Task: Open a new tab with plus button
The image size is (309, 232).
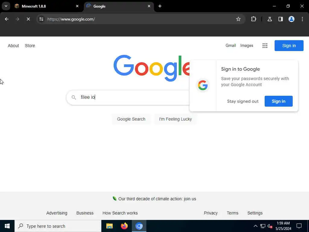Action: pyautogui.click(x=160, y=6)
